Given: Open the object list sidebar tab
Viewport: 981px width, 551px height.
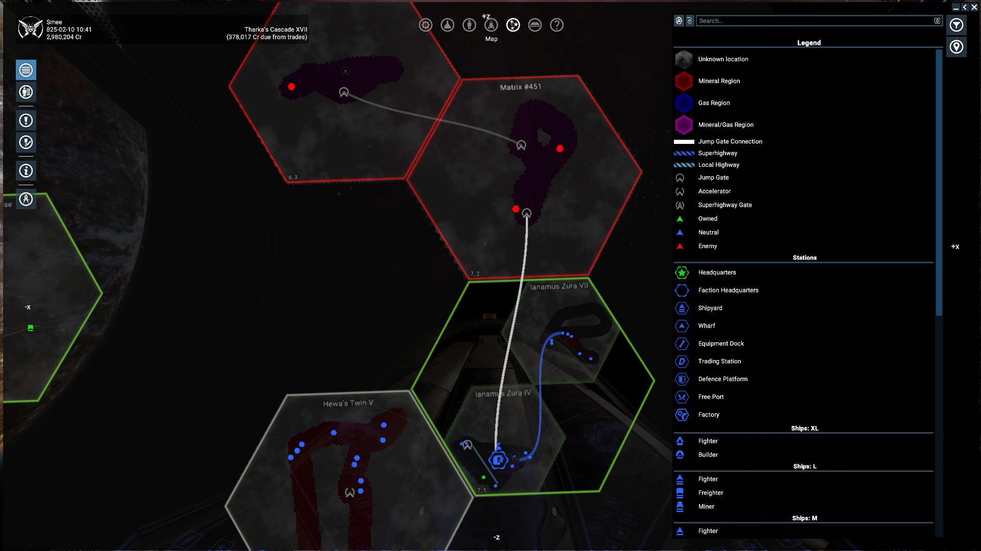Looking at the screenshot, I should (x=26, y=70).
